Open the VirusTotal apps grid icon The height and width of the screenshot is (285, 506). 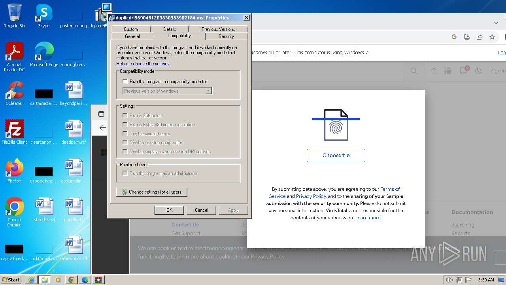click(448, 71)
